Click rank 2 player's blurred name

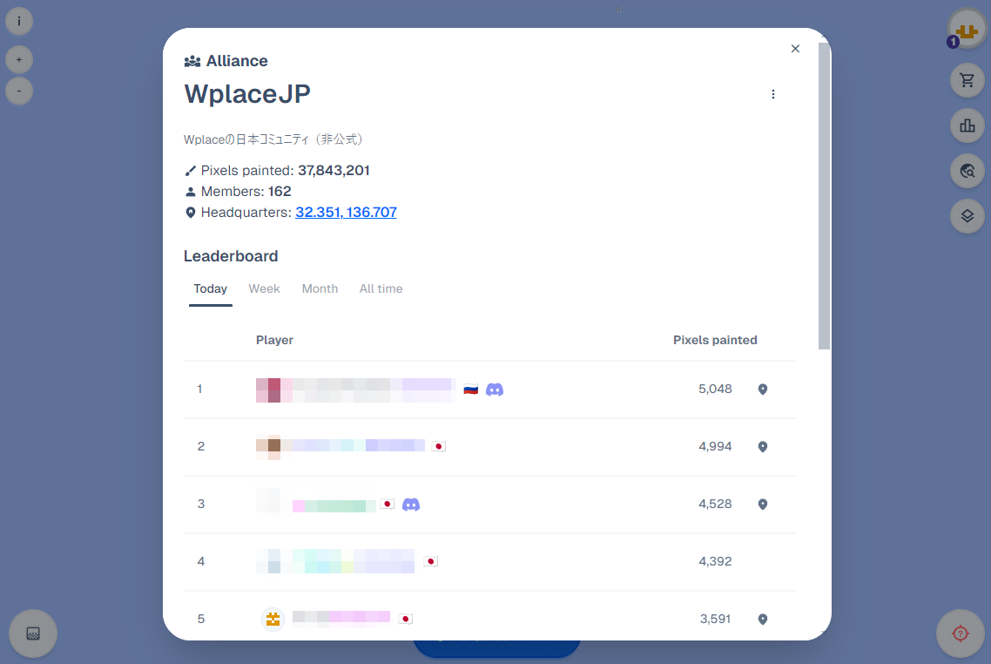click(359, 446)
